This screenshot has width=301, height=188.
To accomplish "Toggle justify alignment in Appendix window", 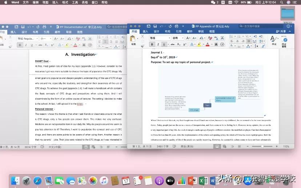I will (249, 41).
